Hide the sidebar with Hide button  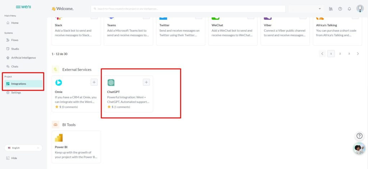[12, 158]
